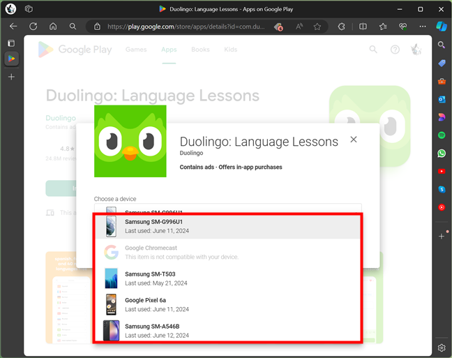
Task: Toggle split screen view icon
Action: 363,27
